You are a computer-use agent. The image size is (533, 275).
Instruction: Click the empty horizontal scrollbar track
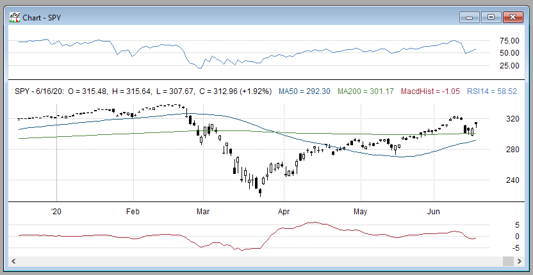(256, 262)
